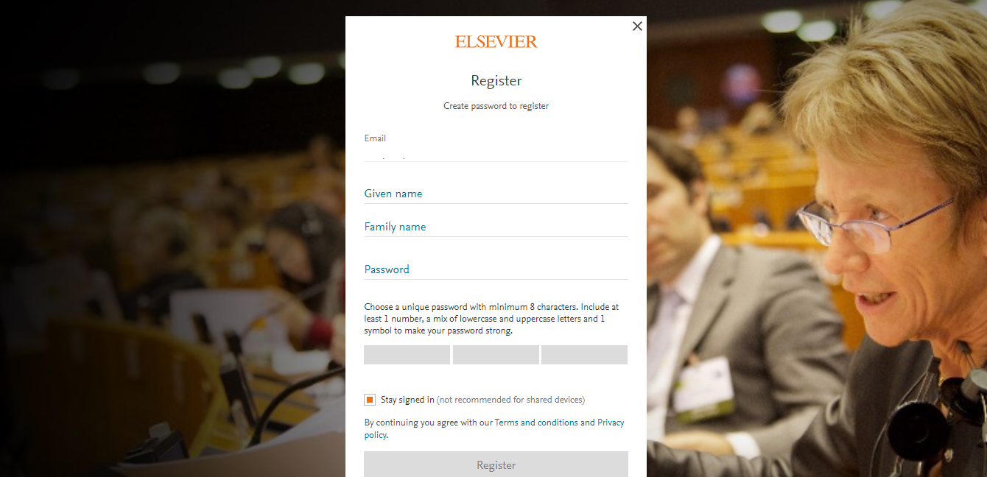Viewport: 987px width, 477px height.
Task: Click the not recommended for shared devices note
Action: point(510,400)
